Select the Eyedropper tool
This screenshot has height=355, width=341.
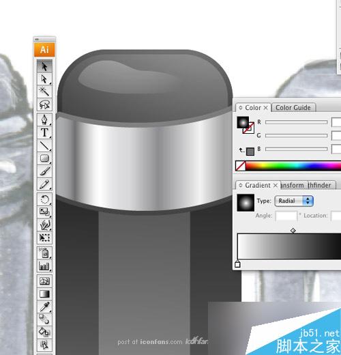[44, 307]
